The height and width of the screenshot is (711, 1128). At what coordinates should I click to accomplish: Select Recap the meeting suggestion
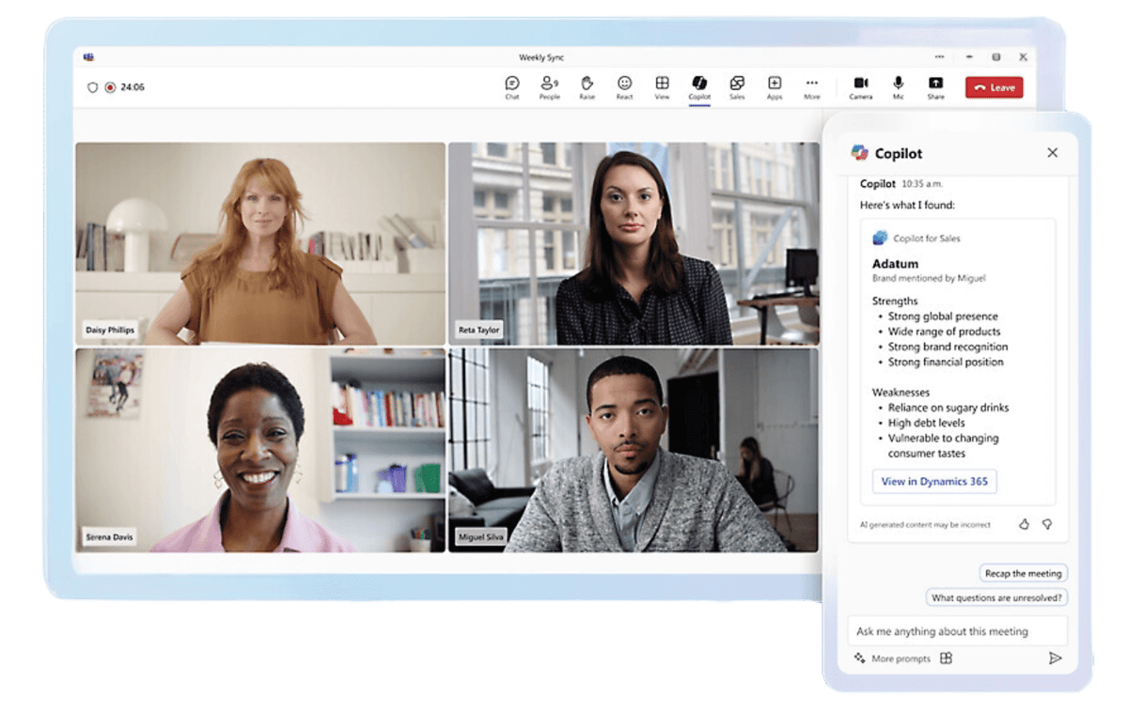pos(1024,573)
